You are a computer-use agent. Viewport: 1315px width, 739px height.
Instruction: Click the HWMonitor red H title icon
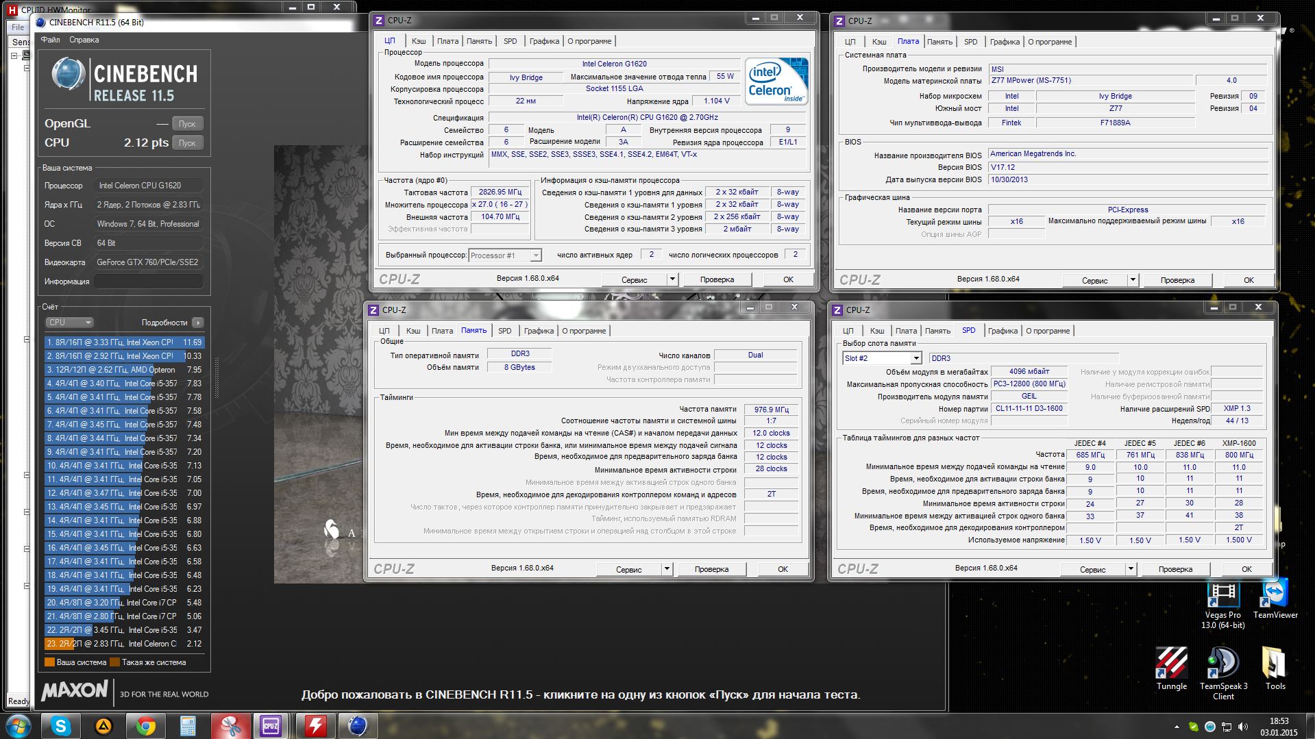click(12, 10)
